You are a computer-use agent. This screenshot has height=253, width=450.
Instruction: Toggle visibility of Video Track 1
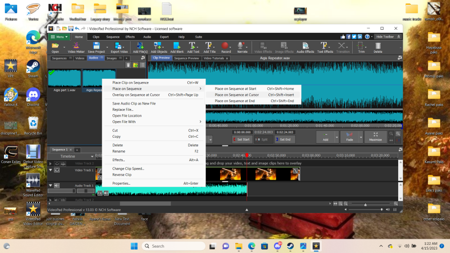click(x=57, y=170)
